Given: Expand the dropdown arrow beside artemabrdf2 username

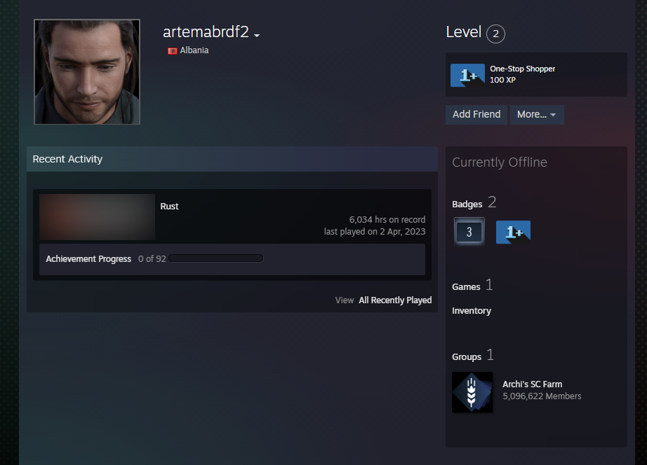Looking at the screenshot, I should click(x=257, y=36).
